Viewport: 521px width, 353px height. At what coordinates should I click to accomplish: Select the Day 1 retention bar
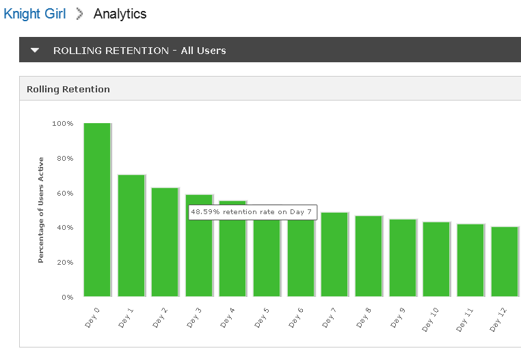(x=131, y=235)
